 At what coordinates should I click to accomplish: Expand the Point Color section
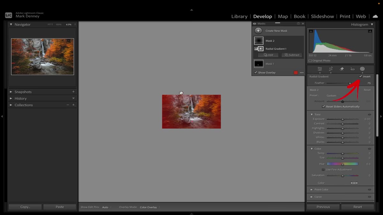(312, 190)
